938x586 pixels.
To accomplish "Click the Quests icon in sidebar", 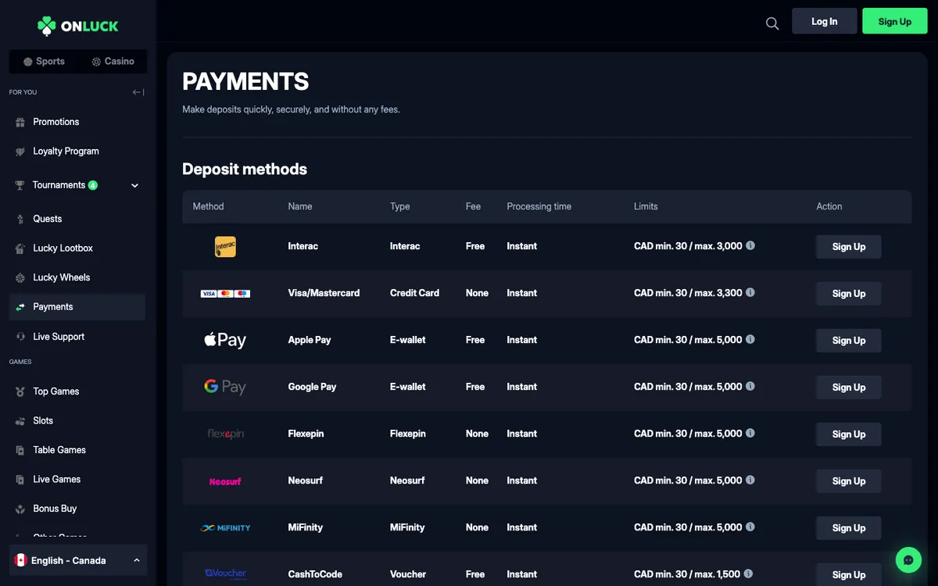I will pyautogui.click(x=20, y=220).
